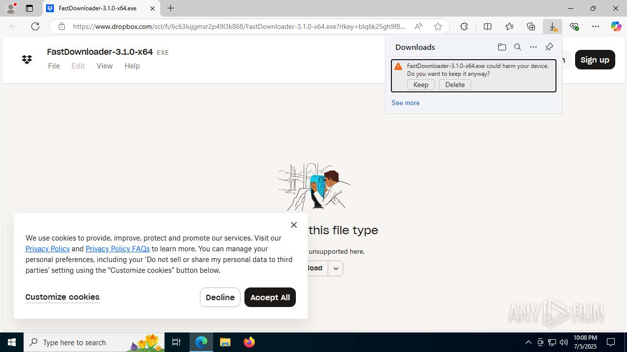Open a new browser tab
The height and width of the screenshot is (352, 627).
point(170,8)
